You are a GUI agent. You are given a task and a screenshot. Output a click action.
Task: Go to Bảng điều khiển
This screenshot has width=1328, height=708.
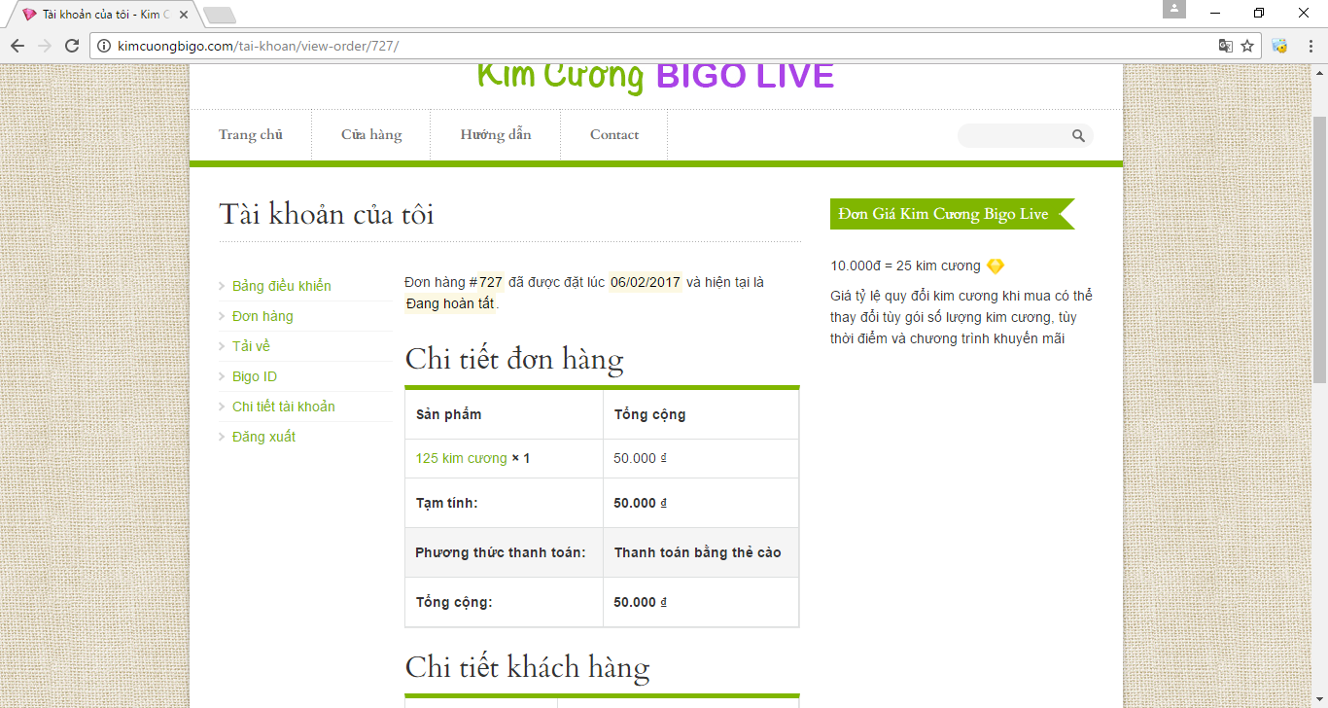[282, 286]
